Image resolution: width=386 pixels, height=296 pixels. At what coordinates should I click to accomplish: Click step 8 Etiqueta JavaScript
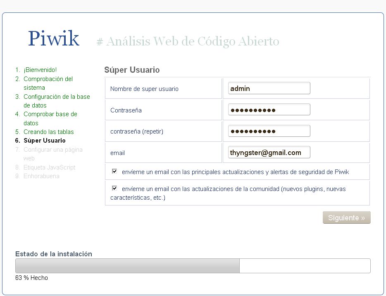click(49, 167)
